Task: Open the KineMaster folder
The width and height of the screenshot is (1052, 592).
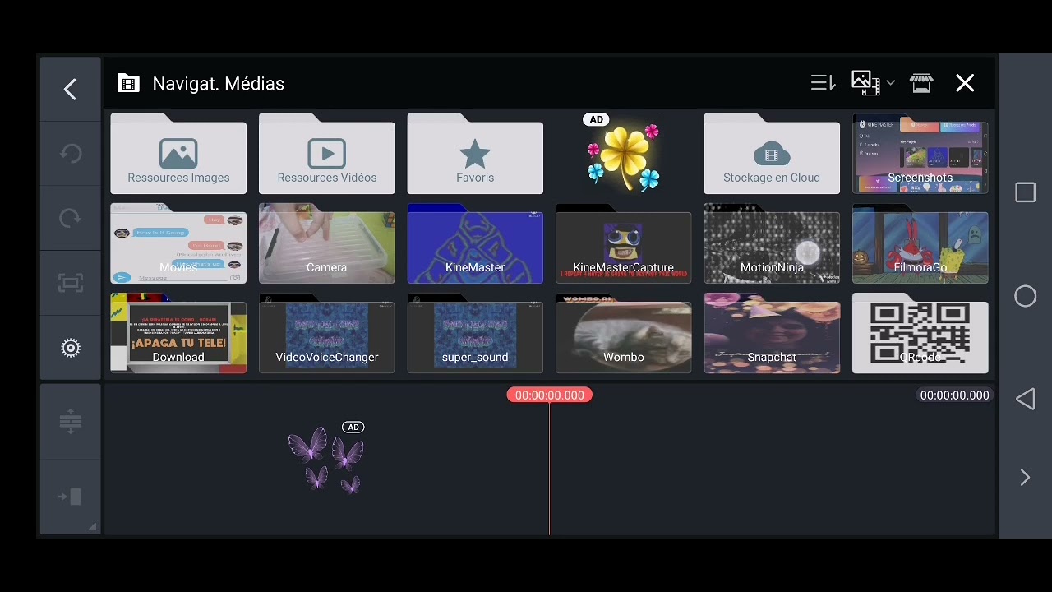Action: click(475, 244)
